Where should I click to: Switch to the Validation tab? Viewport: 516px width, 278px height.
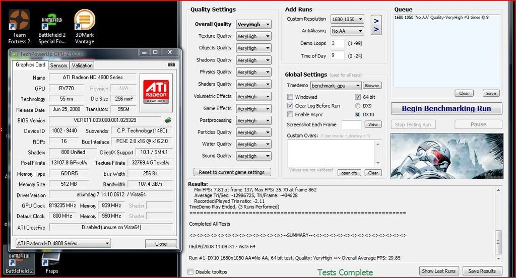pyautogui.click(x=82, y=65)
